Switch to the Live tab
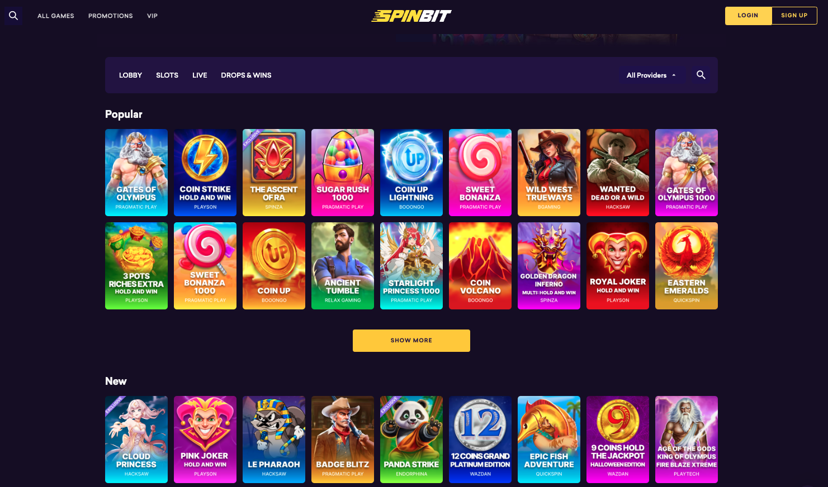 (200, 75)
